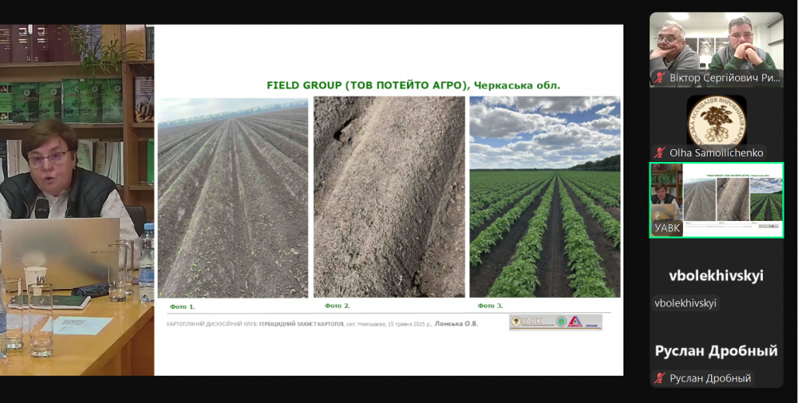The height and width of the screenshot is (403, 798).
Task: Click muted mic icon beside Olha Samoilichenko
Action: pyautogui.click(x=660, y=152)
